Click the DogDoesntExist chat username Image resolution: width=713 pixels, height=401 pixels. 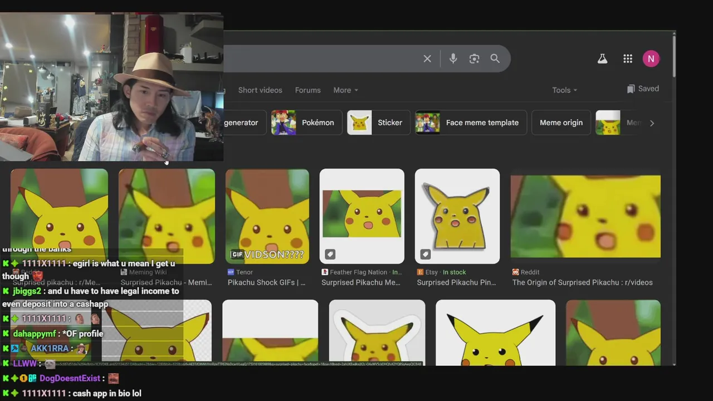70,378
